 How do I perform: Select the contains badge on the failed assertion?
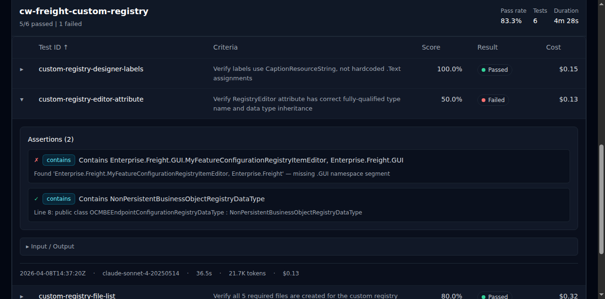[x=59, y=160]
